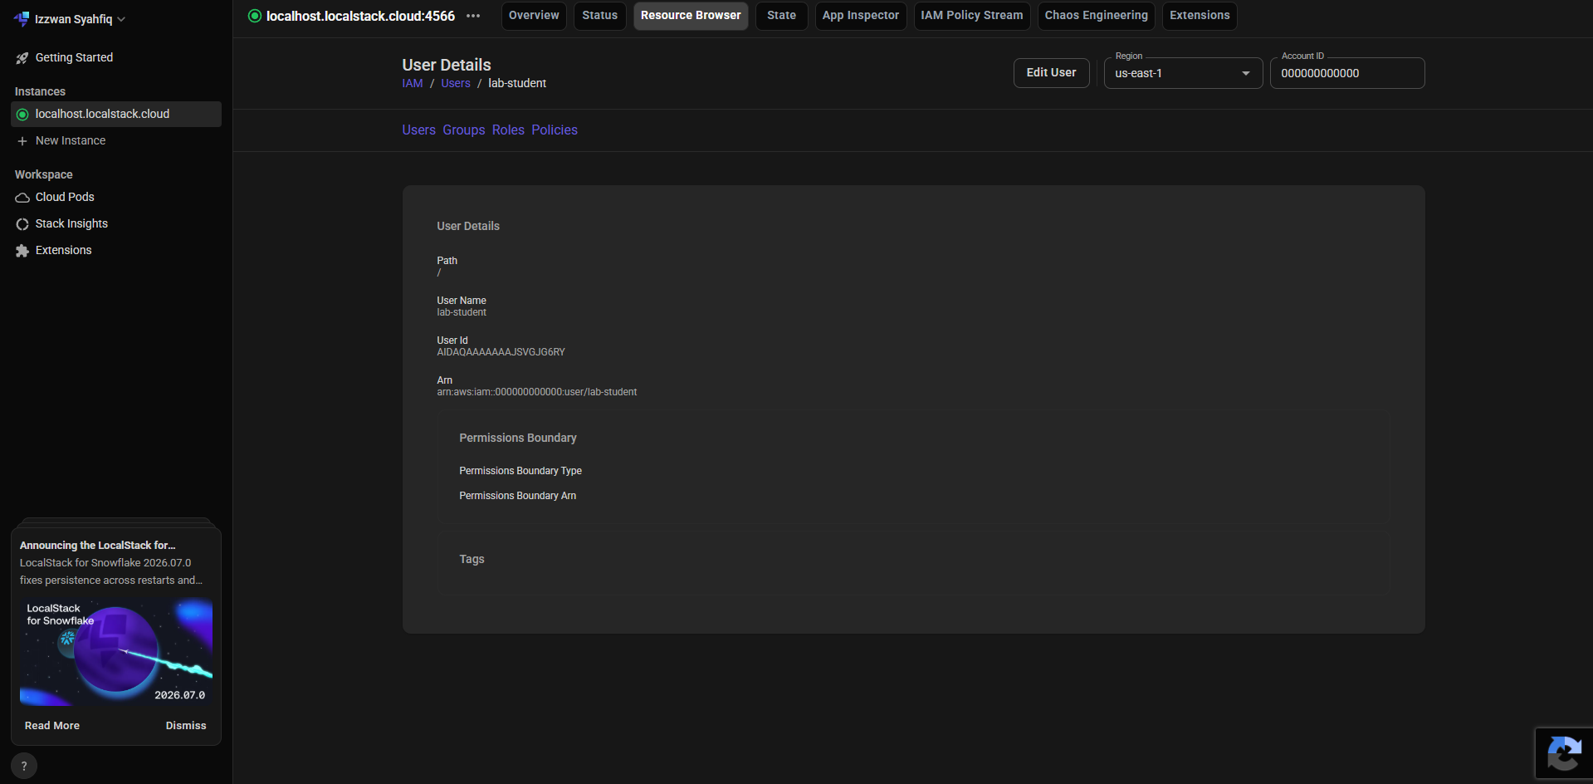Click the plus icon beside New Instance
This screenshot has height=784, width=1593.
coord(22,141)
